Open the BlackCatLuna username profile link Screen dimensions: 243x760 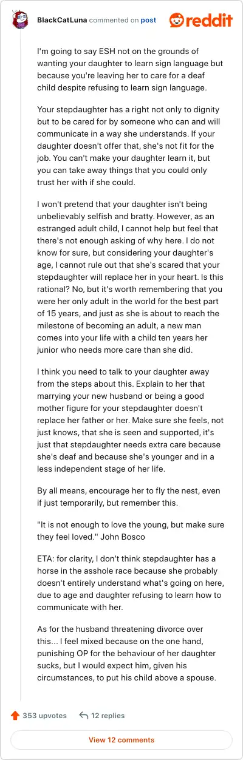point(62,20)
